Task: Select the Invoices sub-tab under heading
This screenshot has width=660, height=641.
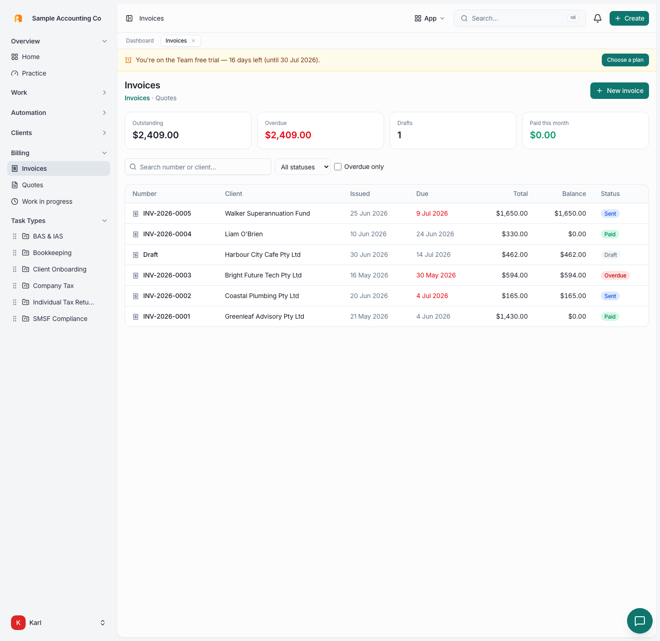Action: coord(137,98)
